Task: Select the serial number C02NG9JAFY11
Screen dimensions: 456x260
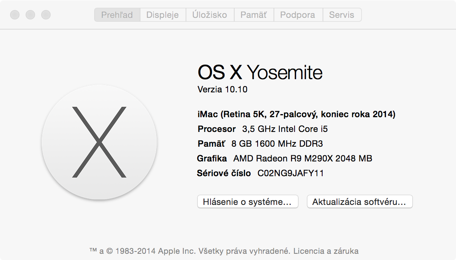Action: tap(291, 173)
